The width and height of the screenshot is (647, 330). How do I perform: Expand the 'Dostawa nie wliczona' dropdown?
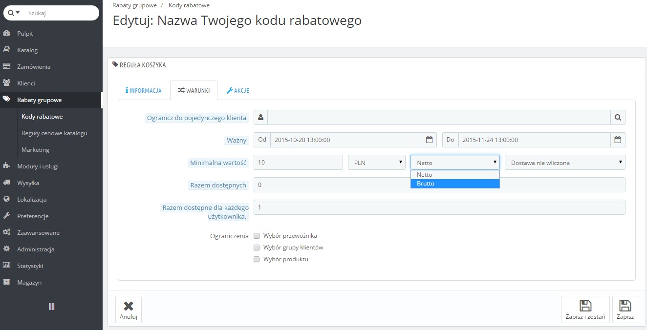pyautogui.click(x=565, y=163)
